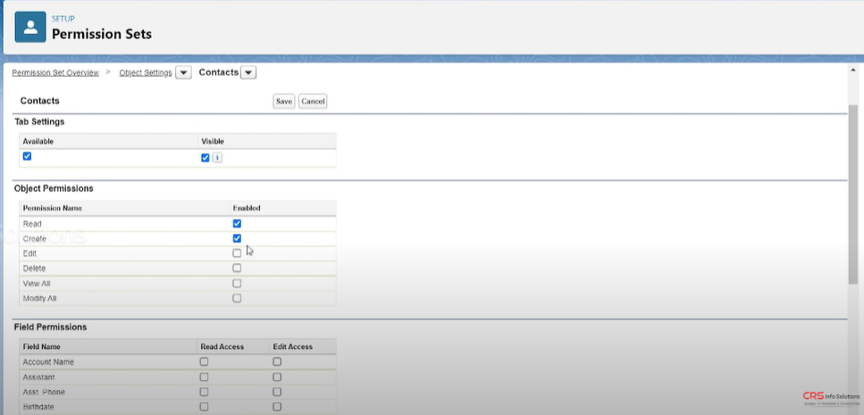Enable the Edit object permission
864x415 pixels.
tap(237, 253)
